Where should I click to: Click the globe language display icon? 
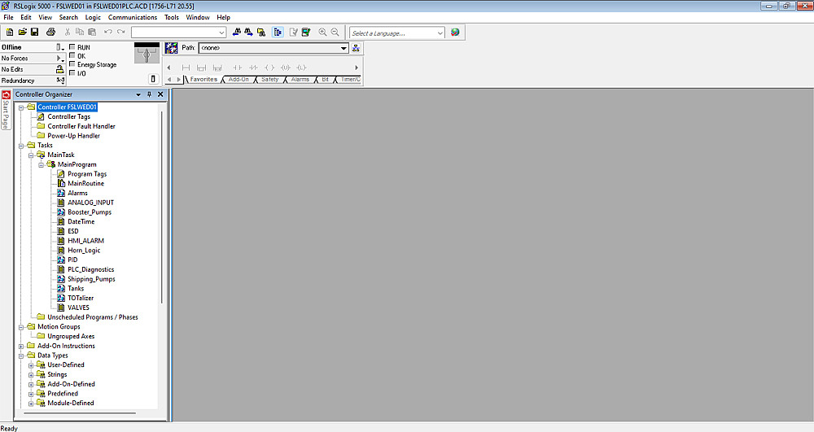click(455, 33)
